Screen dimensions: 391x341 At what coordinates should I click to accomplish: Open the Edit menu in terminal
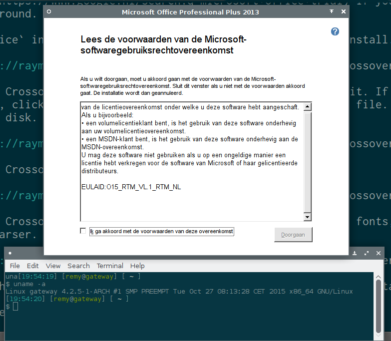(x=32, y=266)
